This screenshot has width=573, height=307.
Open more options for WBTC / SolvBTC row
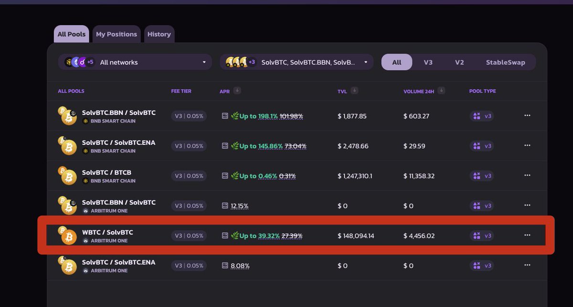[527, 235]
